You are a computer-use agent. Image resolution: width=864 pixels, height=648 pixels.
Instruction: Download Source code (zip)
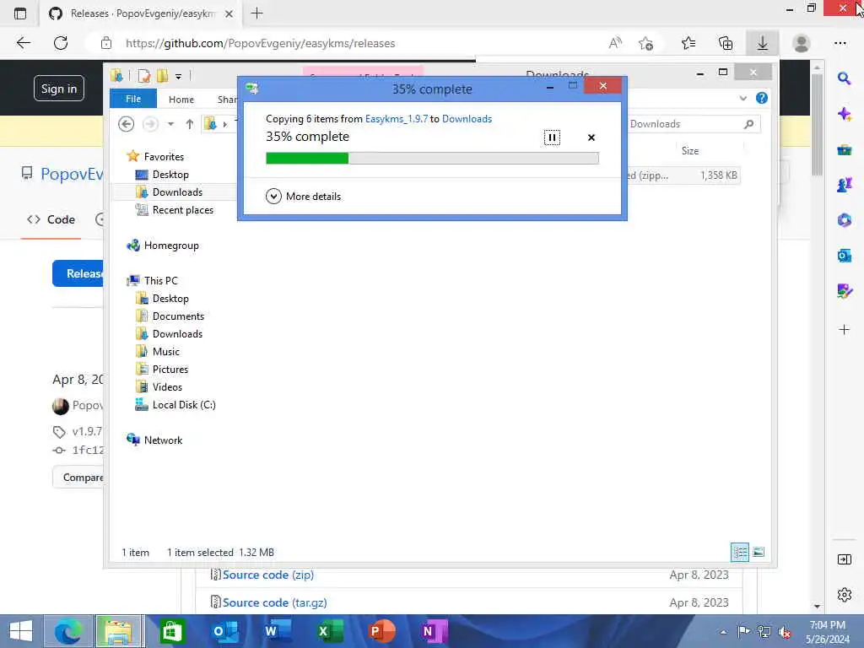(x=267, y=575)
